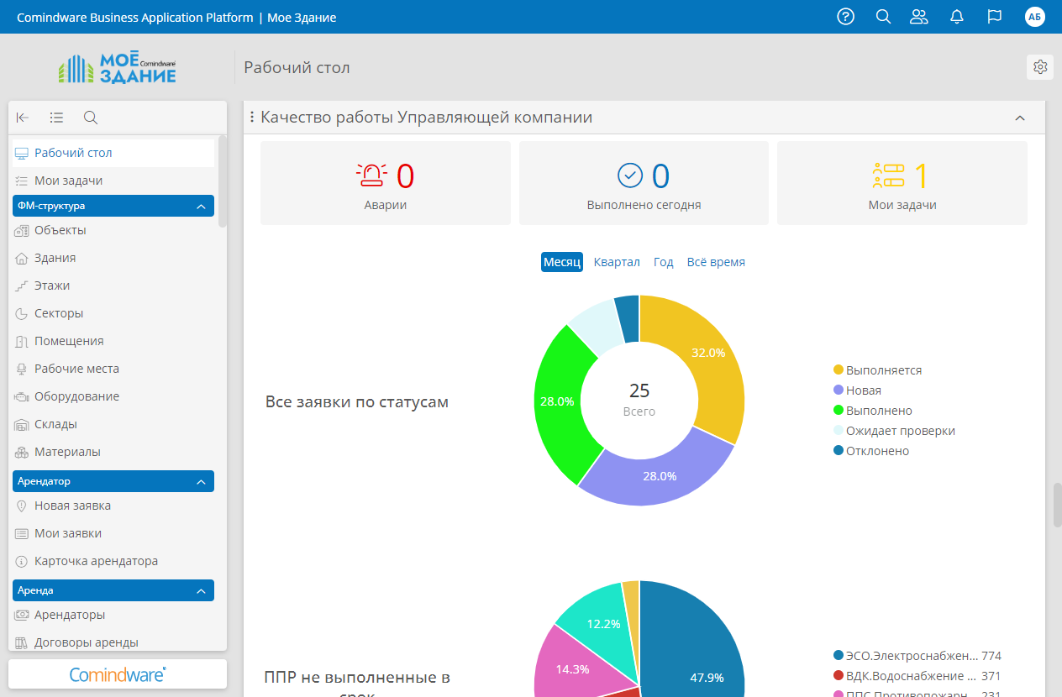
Task: Click the Секторы pie icon
Action: (x=22, y=313)
